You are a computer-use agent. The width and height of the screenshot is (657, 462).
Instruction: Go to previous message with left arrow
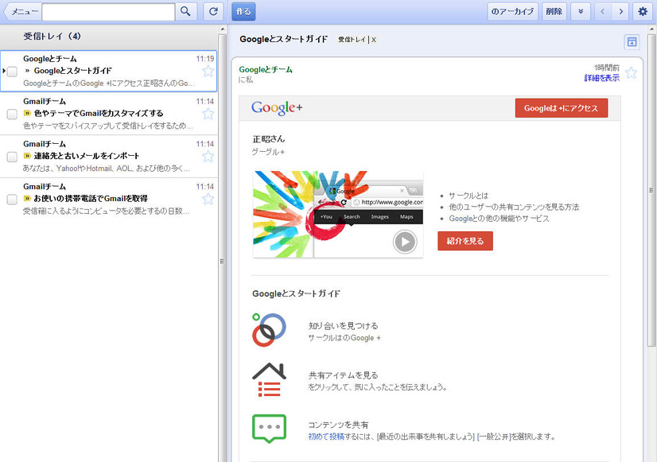tap(603, 11)
